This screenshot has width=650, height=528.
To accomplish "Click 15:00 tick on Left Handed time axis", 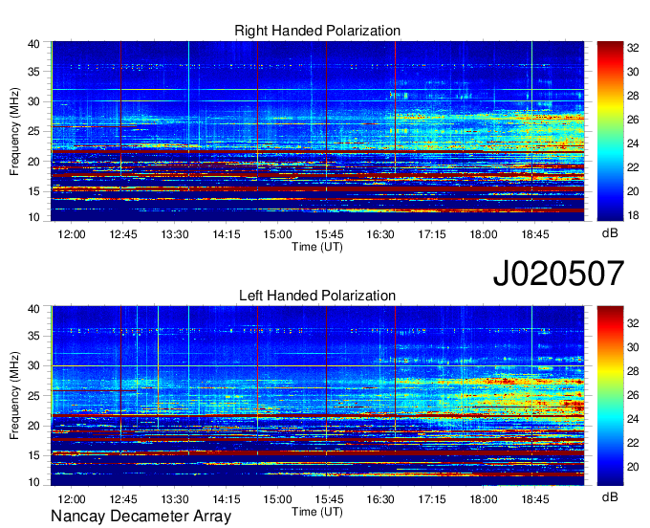I will pyautogui.click(x=278, y=499).
